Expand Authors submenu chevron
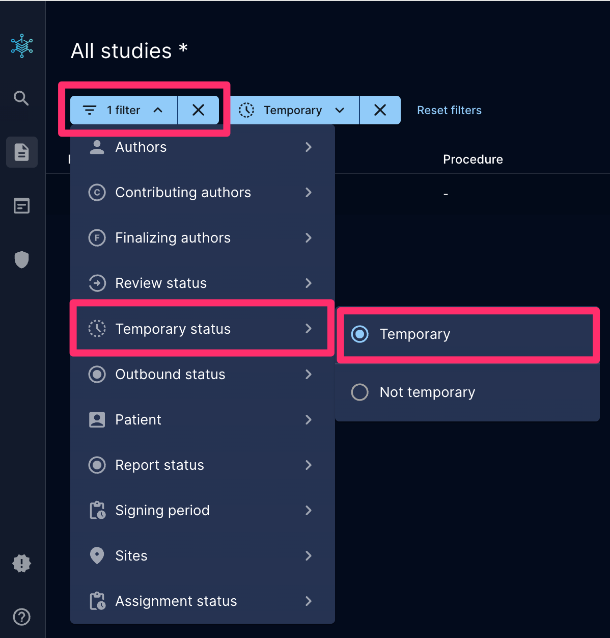610x638 pixels. (308, 147)
